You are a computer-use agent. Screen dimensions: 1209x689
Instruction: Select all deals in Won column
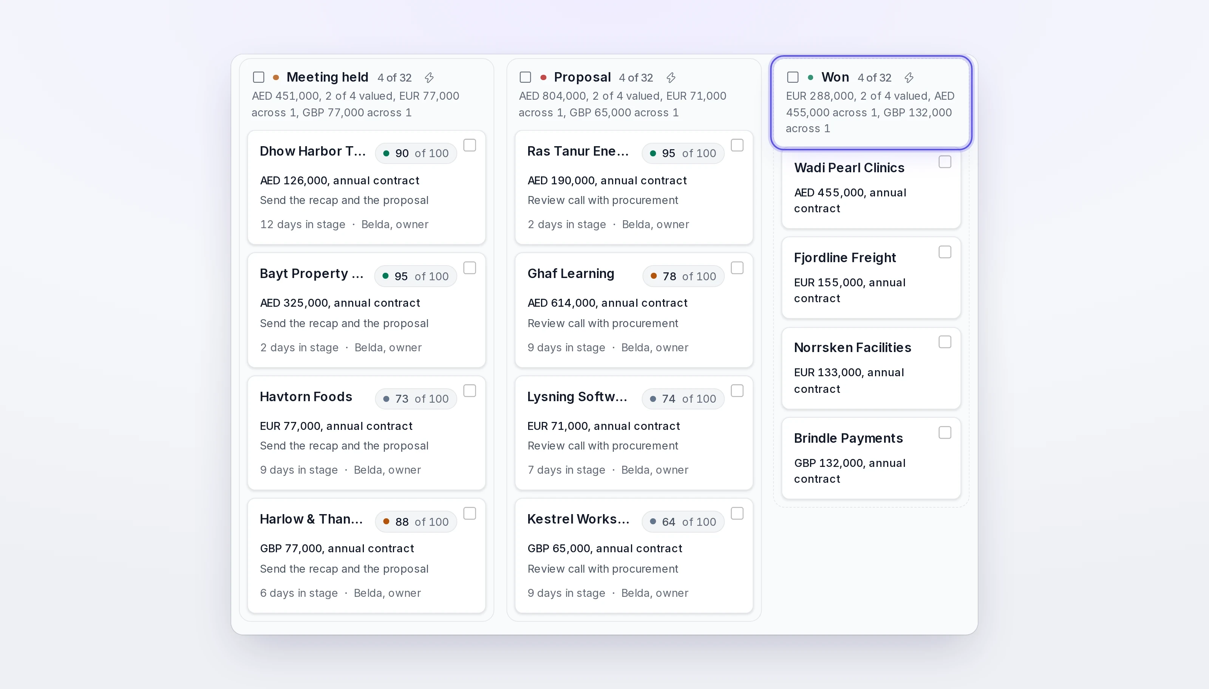(793, 77)
